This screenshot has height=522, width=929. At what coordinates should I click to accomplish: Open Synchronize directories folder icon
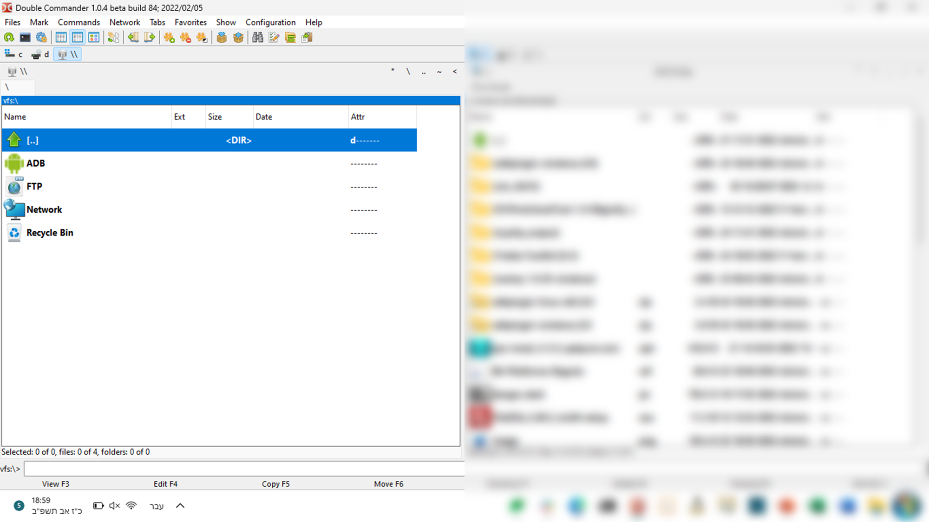coord(290,38)
